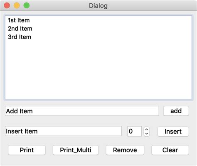The width and height of the screenshot is (197, 166).
Task: Focus the Insert Item text field
Action: tap(63, 131)
